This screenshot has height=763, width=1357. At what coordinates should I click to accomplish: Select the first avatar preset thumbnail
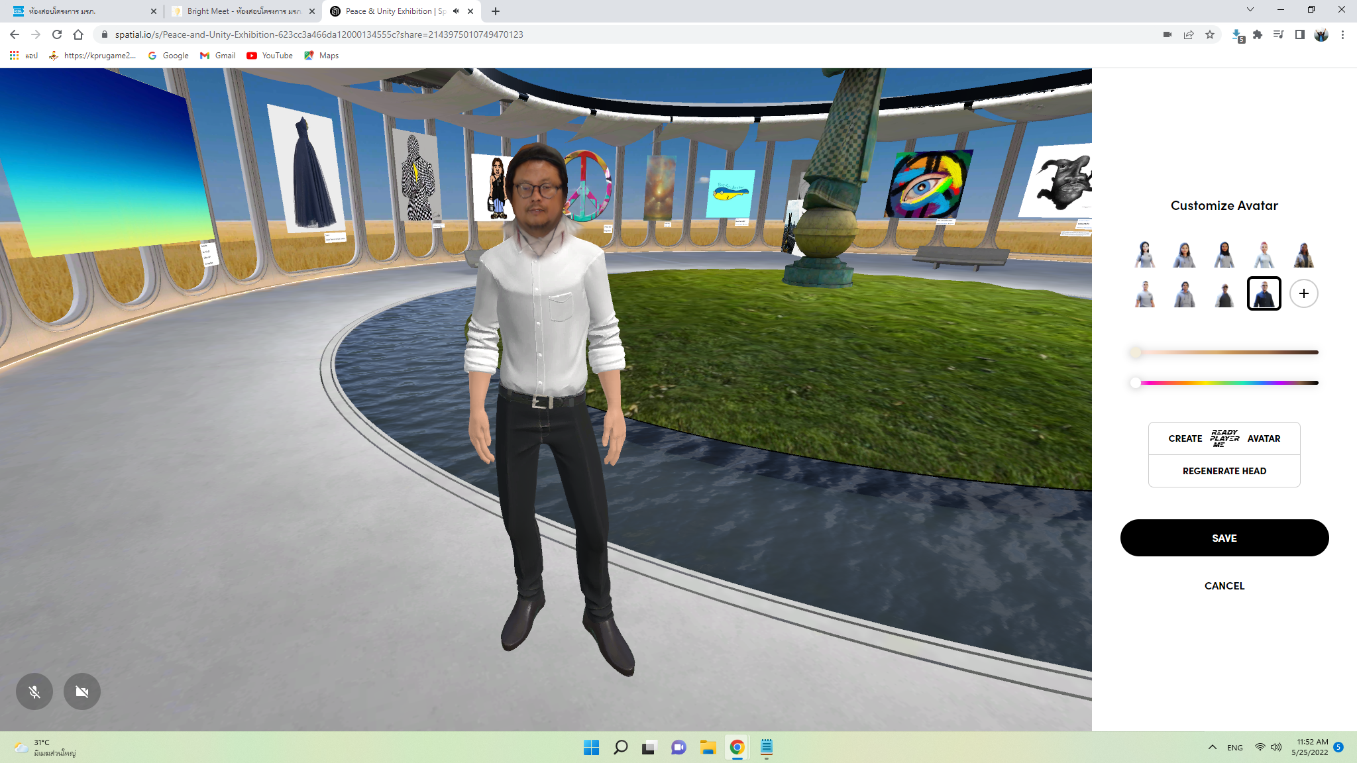1144,254
